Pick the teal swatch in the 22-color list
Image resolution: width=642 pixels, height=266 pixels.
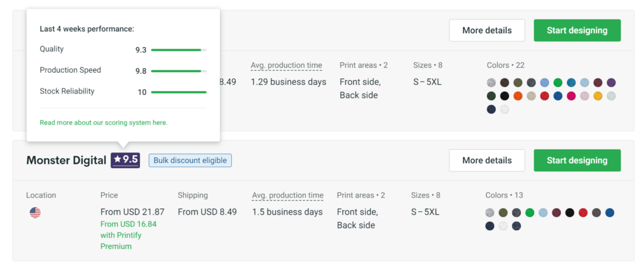[x=571, y=82]
